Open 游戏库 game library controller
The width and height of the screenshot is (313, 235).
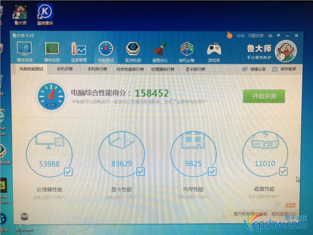(x=214, y=52)
